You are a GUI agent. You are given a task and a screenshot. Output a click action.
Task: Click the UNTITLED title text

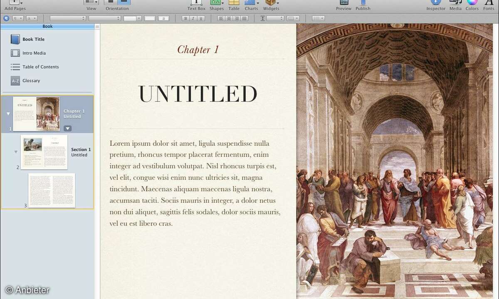pyautogui.click(x=198, y=94)
